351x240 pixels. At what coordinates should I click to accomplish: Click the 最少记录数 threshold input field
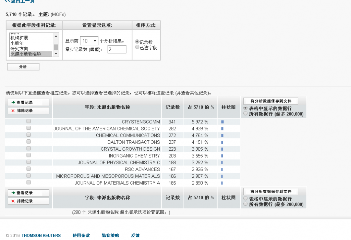tap(117, 49)
